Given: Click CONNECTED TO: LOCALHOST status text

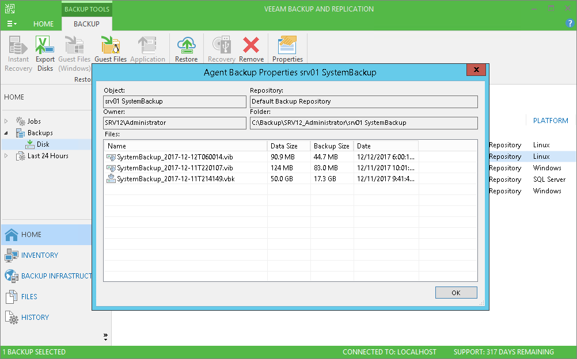Looking at the screenshot, I should pos(389,352).
